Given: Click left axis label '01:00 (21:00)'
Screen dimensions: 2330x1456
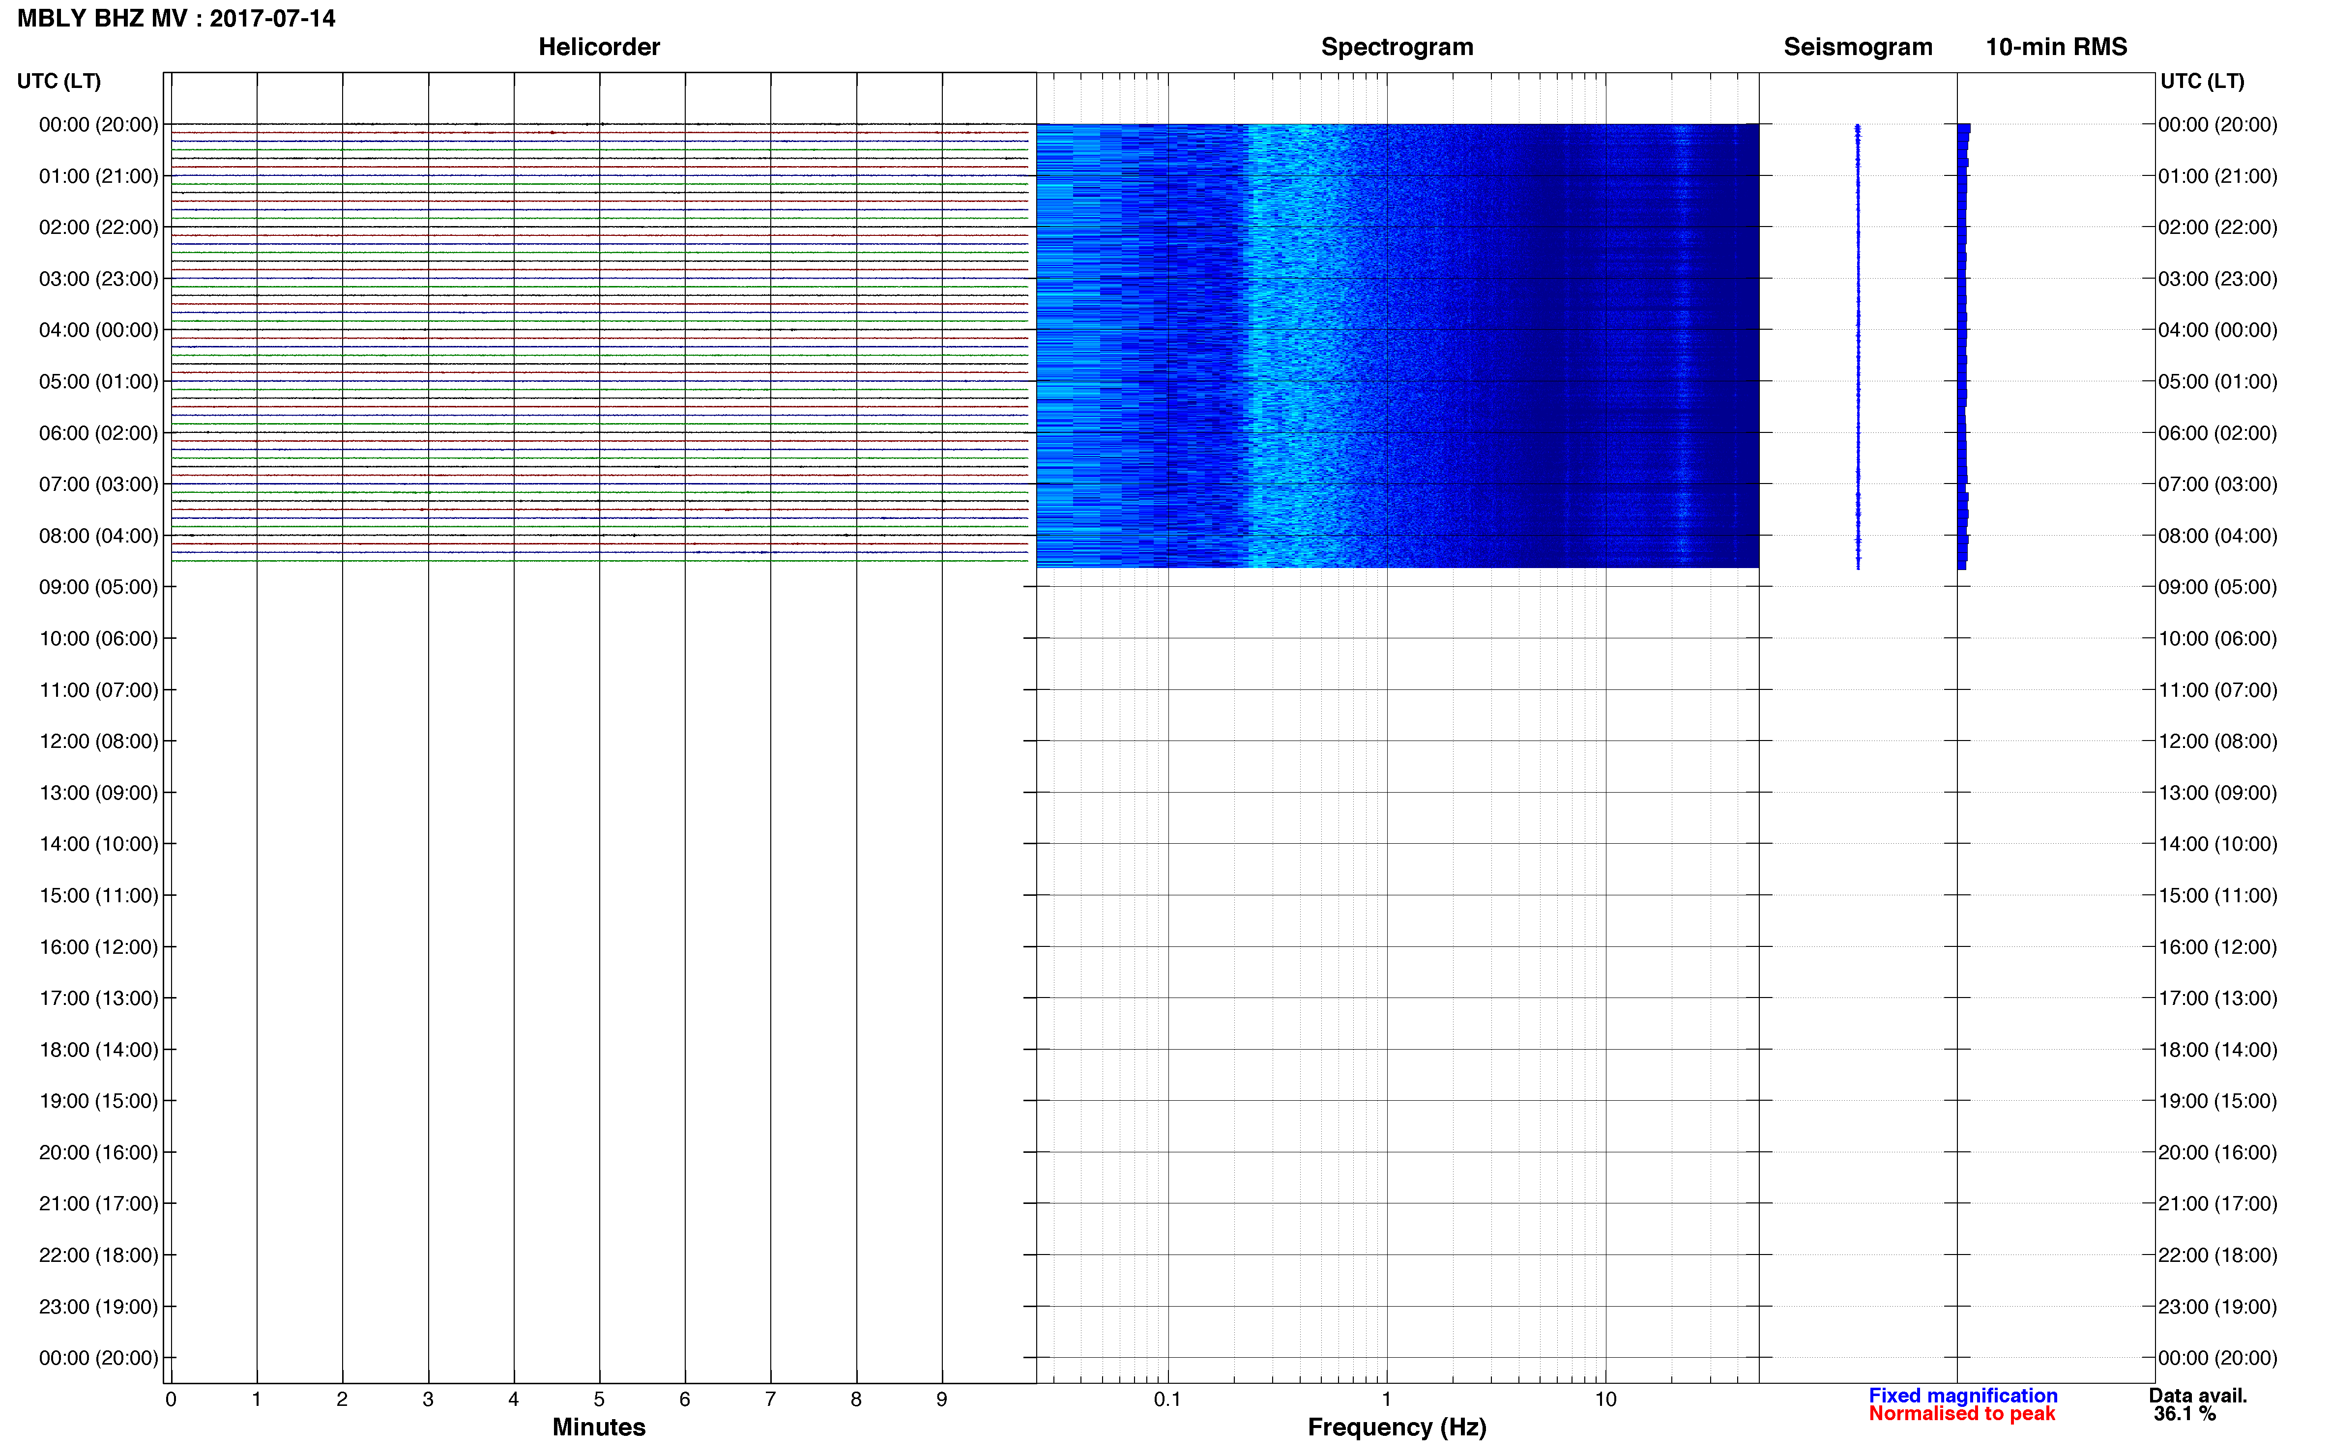Looking at the screenshot, I should coord(98,176).
